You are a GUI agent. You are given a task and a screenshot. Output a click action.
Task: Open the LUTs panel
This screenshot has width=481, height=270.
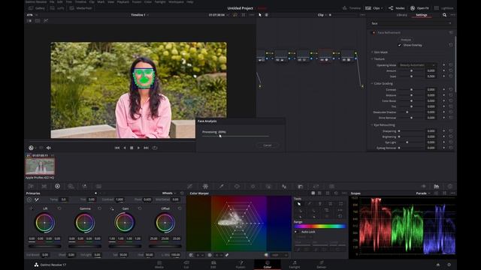(57, 8)
